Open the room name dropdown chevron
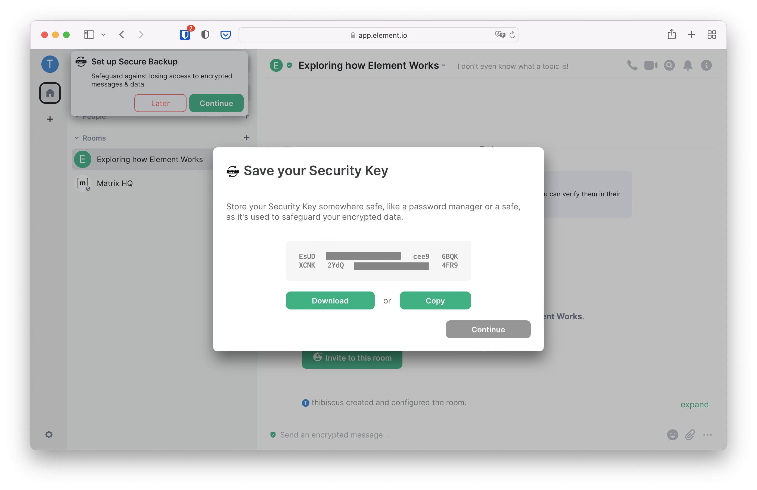The width and height of the screenshot is (757, 490). 444,66
